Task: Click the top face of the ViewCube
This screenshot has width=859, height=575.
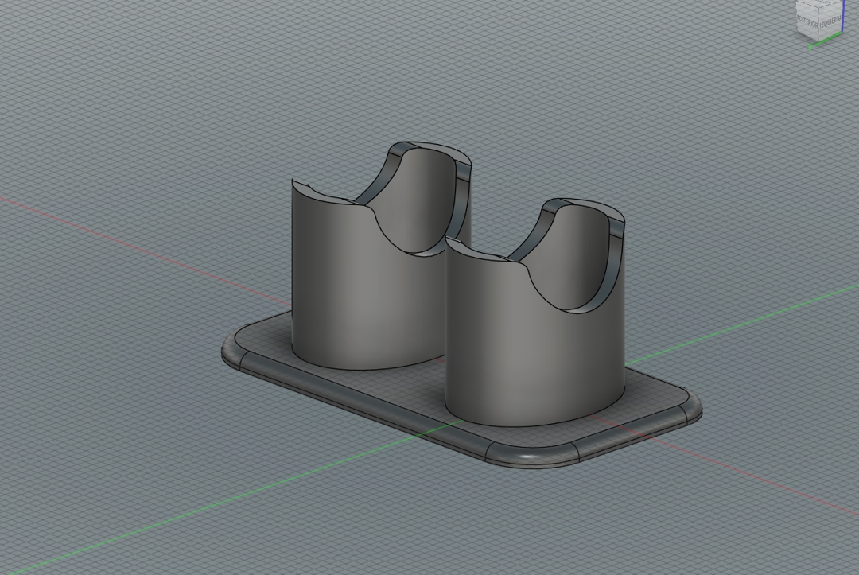Action: (820, 5)
